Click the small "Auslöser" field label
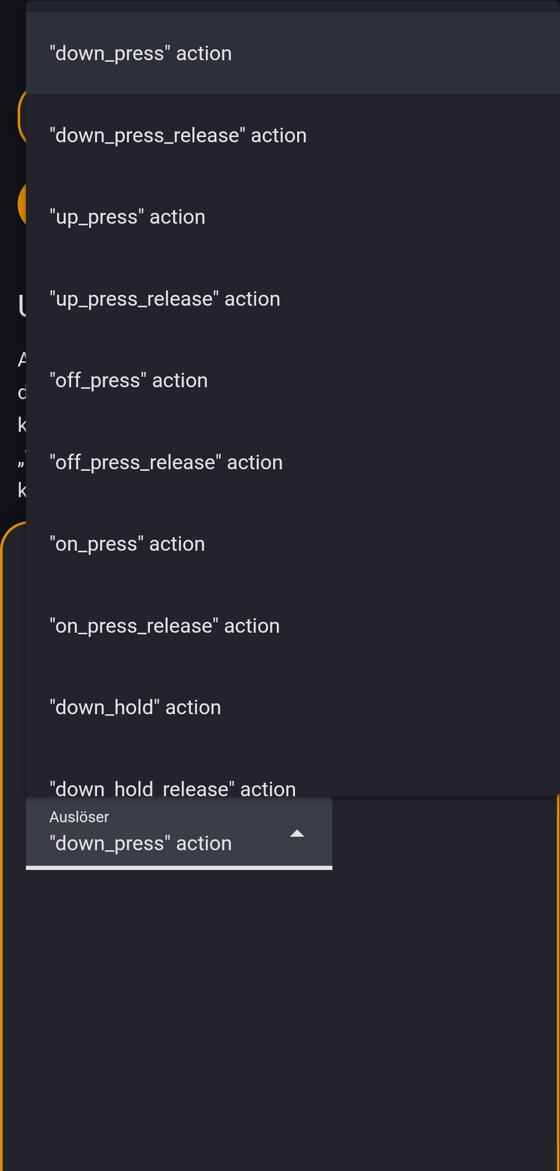560x1171 pixels. click(79, 817)
